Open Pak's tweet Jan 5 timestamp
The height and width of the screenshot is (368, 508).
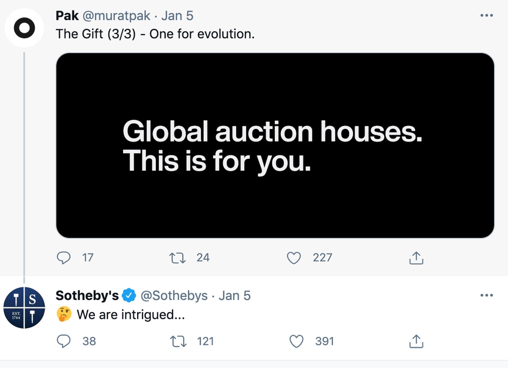coord(177,16)
